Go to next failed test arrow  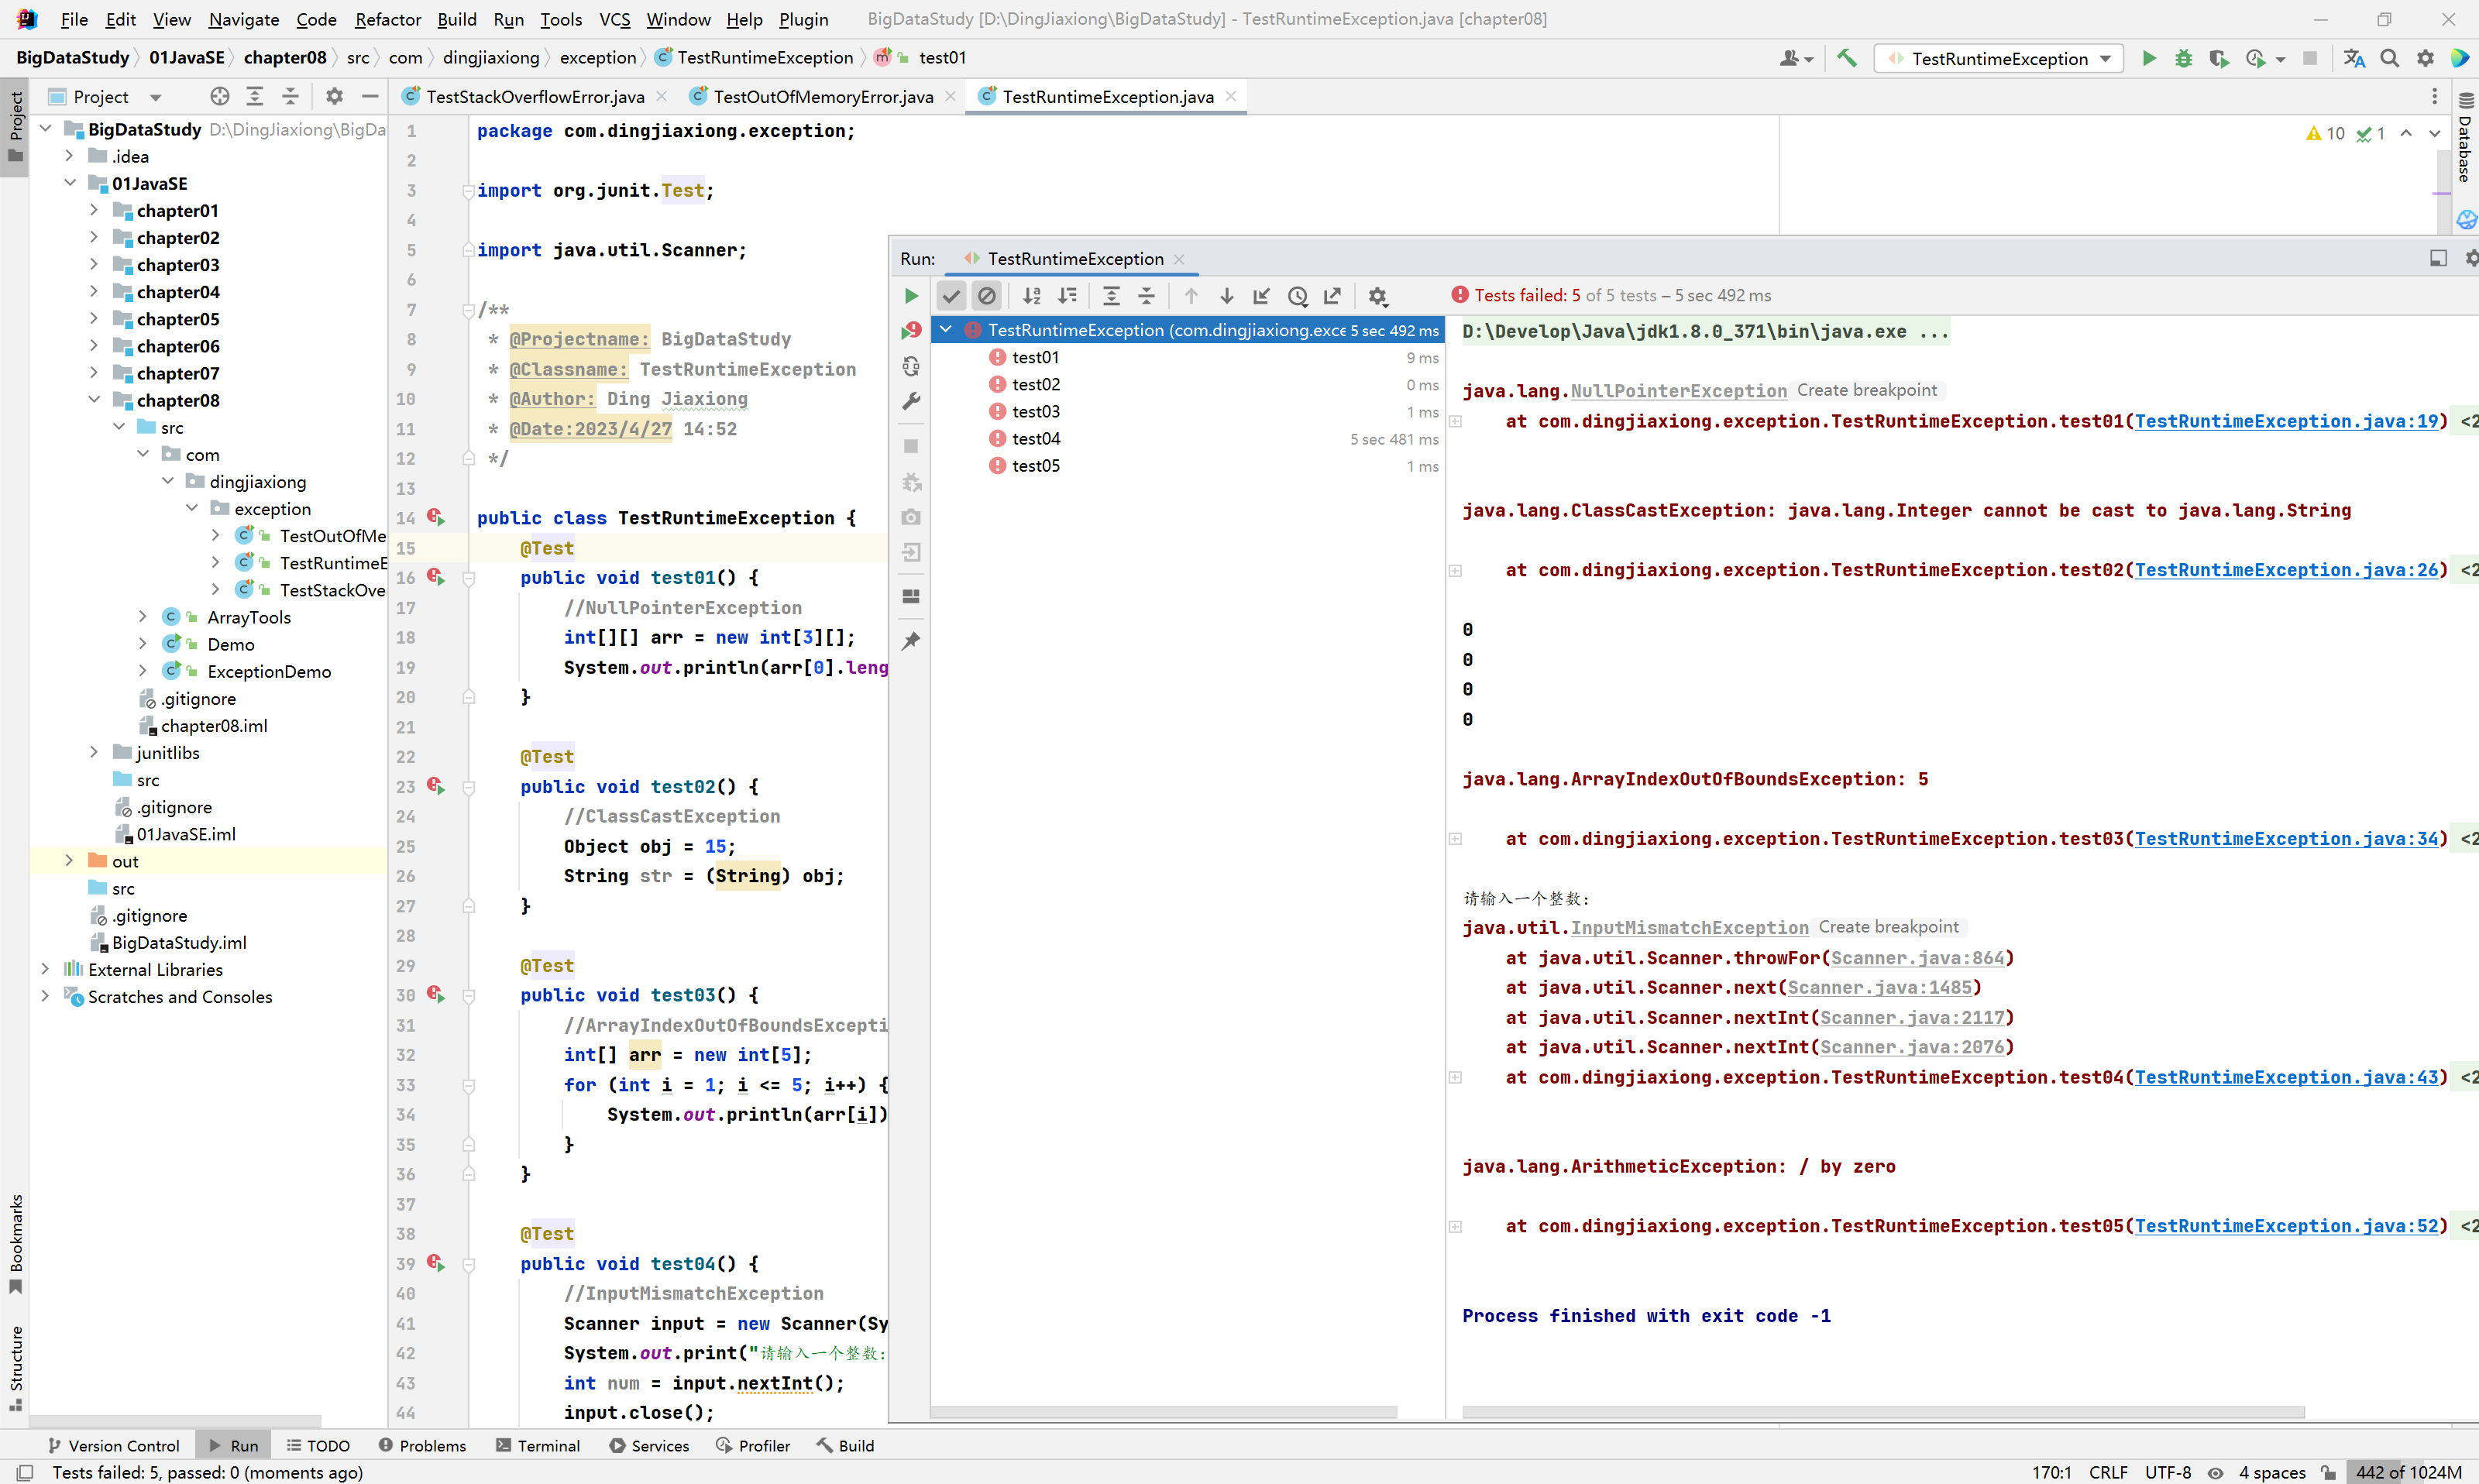1227,296
